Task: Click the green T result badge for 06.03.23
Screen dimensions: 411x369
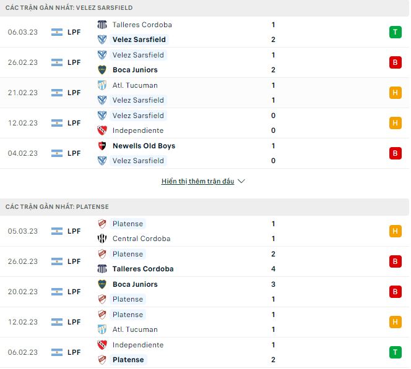Action: (x=394, y=32)
